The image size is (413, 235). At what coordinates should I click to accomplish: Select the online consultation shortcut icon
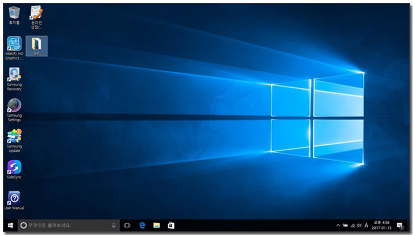[x=37, y=17]
